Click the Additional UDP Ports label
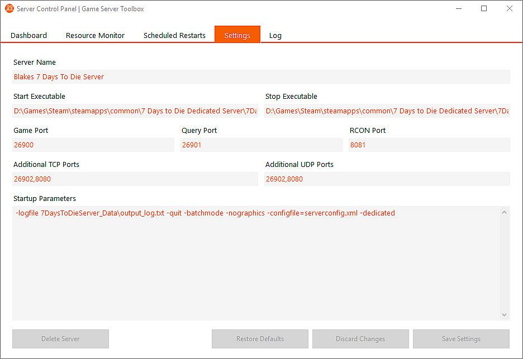The width and height of the screenshot is (523, 359). point(299,164)
